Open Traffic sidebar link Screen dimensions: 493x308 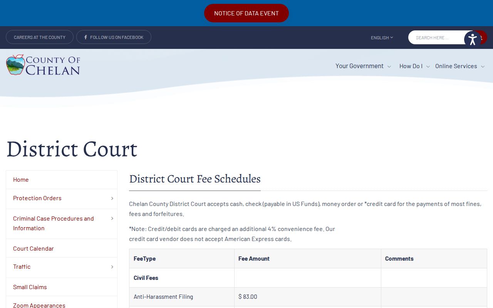click(22, 266)
